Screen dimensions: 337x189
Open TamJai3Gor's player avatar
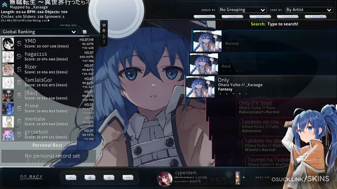point(8,83)
